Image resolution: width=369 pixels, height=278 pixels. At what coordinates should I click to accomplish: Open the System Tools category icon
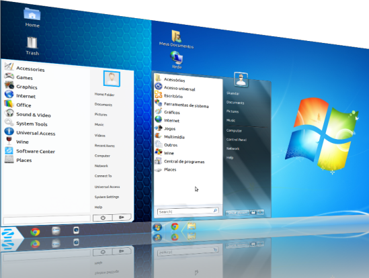click(9, 122)
